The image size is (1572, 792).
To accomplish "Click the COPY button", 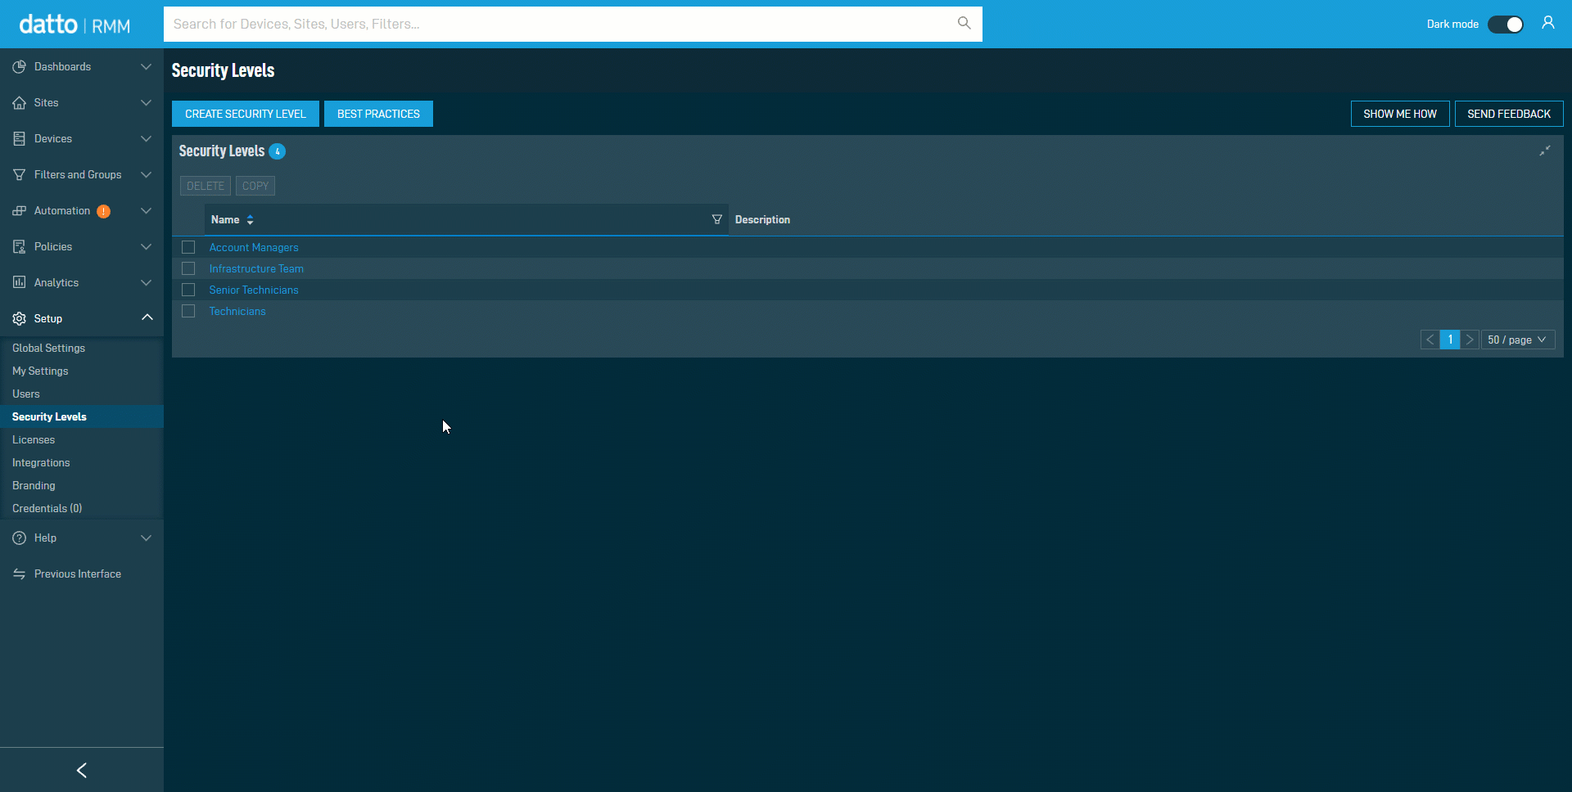I will [255, 186].
